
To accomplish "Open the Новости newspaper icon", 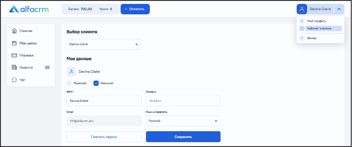I will (x=14, y=67).
